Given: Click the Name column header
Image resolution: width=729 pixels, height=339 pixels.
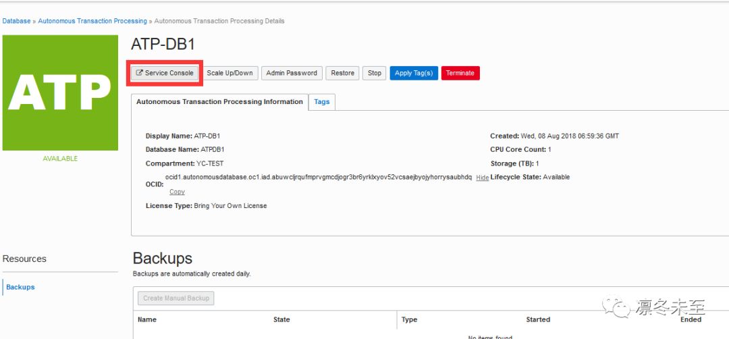Looking at the screenshot, I should click(x=147, y=319).
